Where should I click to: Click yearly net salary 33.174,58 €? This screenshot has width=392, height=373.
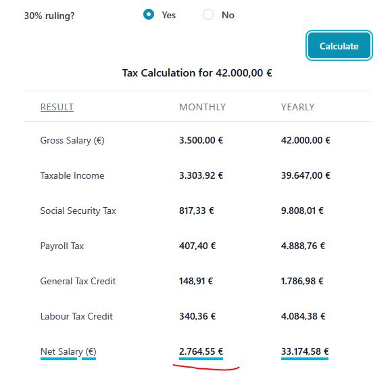pos(305,351)
